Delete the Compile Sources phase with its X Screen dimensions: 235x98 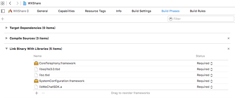coord(228,38)
